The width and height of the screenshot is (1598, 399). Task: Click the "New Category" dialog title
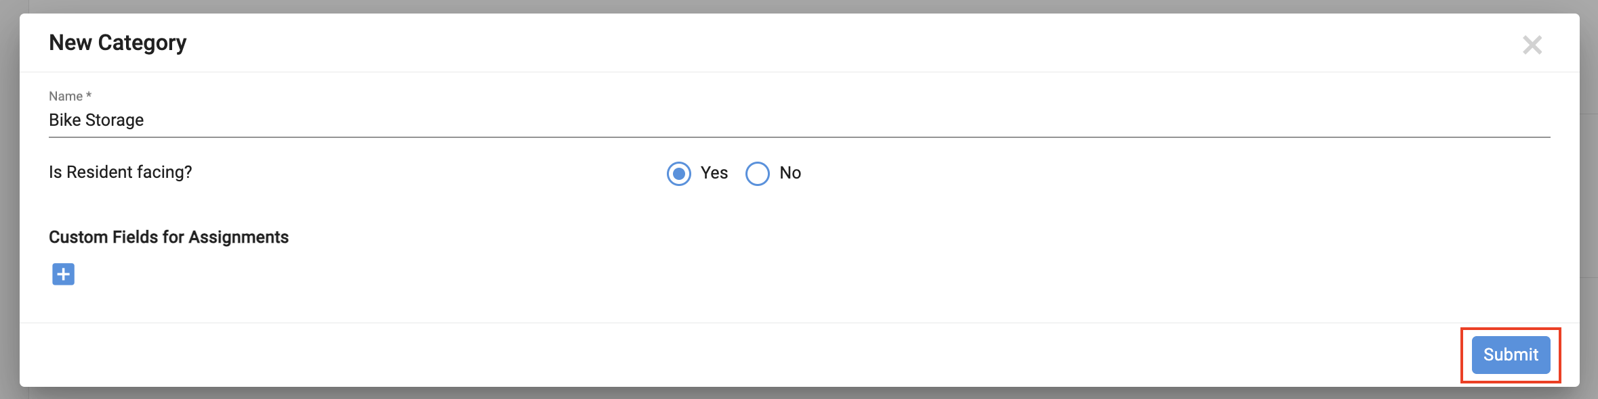click(x=118, y=43)
